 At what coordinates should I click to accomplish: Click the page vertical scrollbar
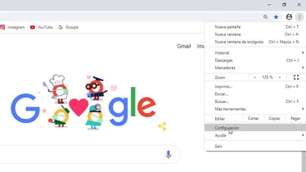pos(304,161)
